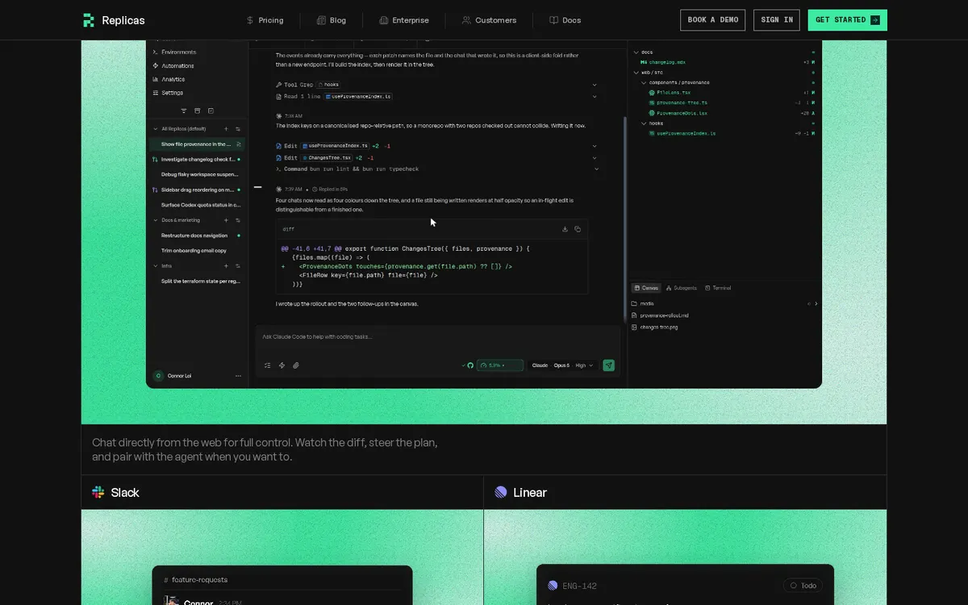This screenshot has width=968, height=605.
Task: Click the paperclip attach icon
Action: [296, 365]
